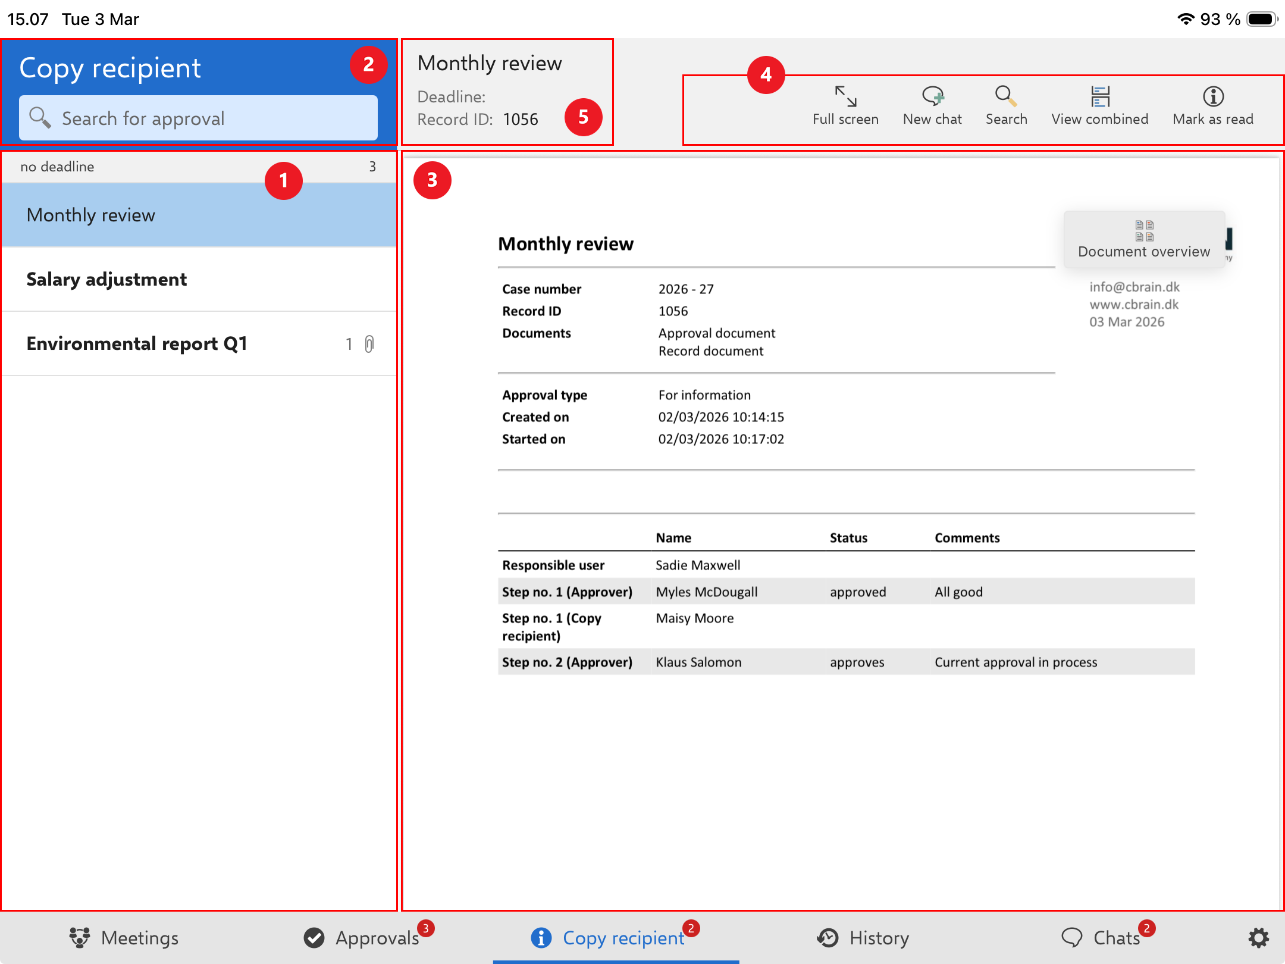
Task: Click the case number 2026 - 27
Action: click(686, 289)
